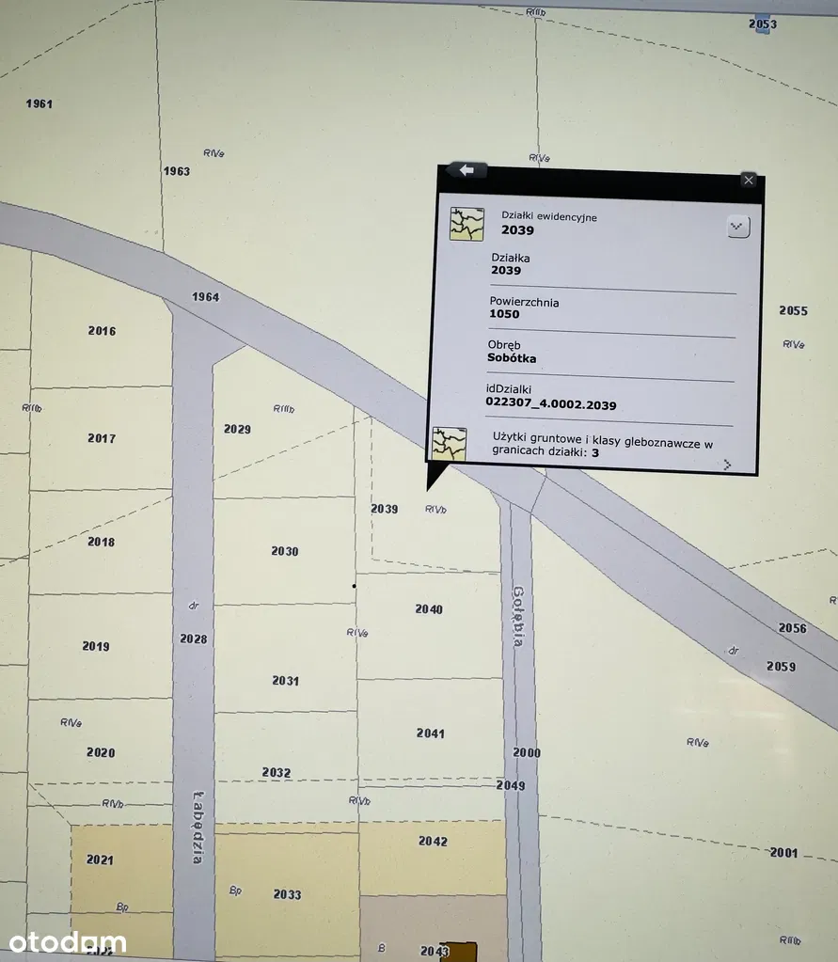Click the road parcel labeled 1964
Viewport: 838px width, 962px height.
point(205,297)
